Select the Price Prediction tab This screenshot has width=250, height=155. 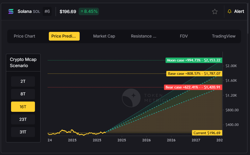click(x=64, y=36)
